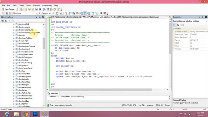Click the Open File folder icon

26,9
